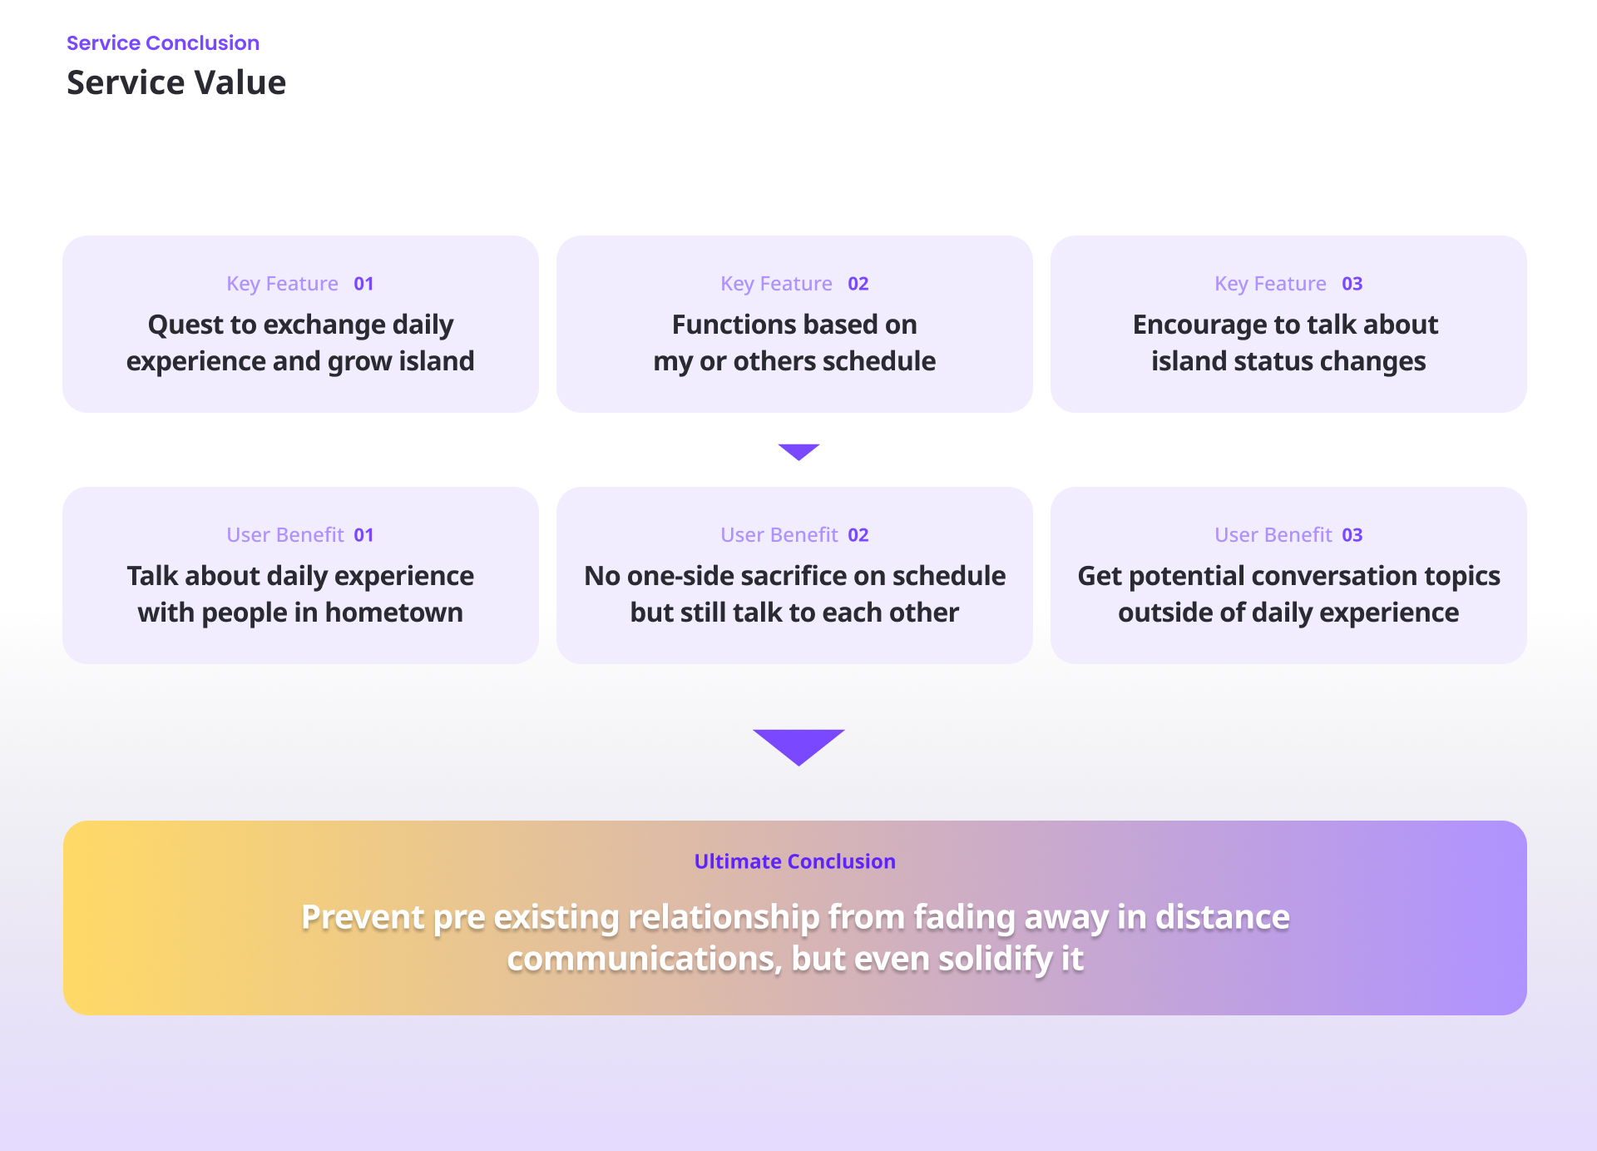Click the User Benefit 02 label
The image size is (1597, 1151).
coord(794,535)
